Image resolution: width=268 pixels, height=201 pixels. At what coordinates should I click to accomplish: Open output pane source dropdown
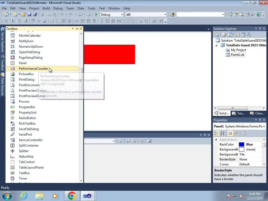114,141
